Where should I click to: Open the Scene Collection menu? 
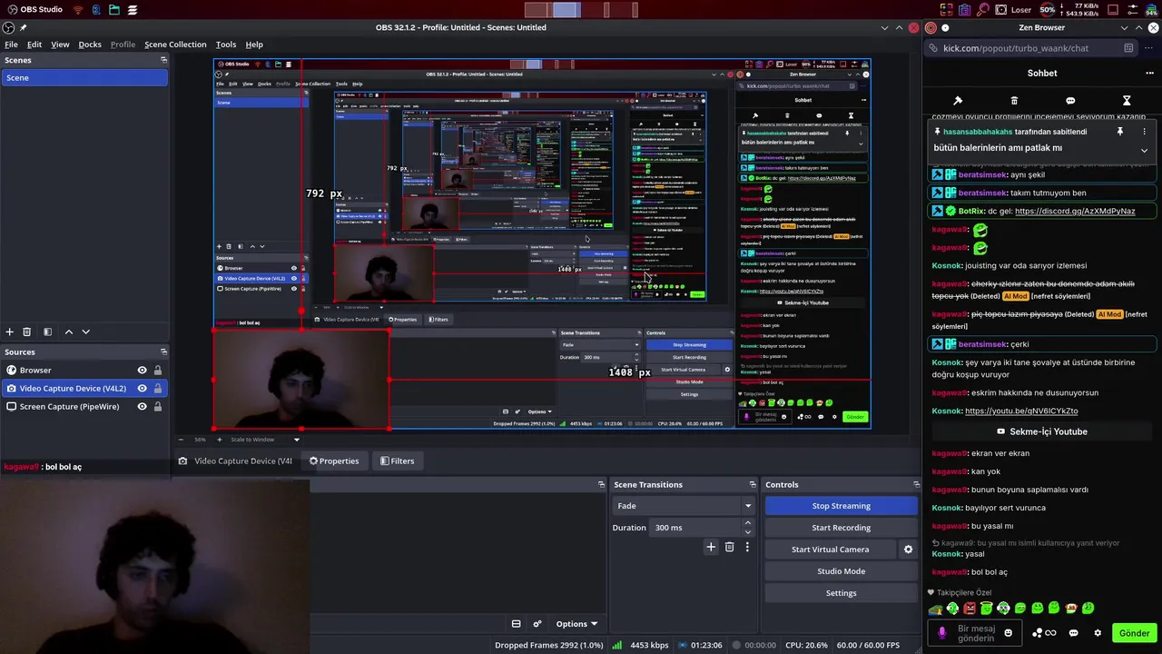[x=175, y=45]
